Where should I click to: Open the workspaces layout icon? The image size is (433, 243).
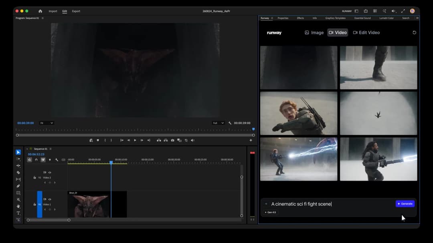(x=356, y=11)
